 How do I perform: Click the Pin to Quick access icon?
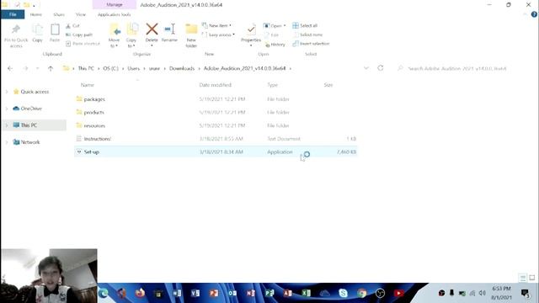tap(16, 29)
